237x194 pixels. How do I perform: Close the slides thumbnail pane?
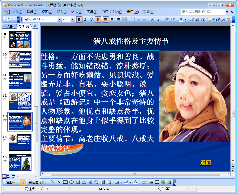point(35,26)
